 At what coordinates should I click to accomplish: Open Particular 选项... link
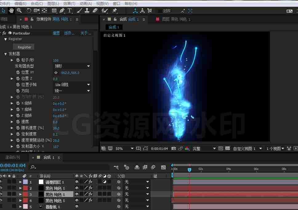69,33
